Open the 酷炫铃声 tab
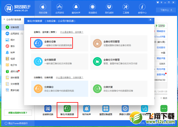The height and width of the screenshot is (127, 178). click(x=76, y=9)
